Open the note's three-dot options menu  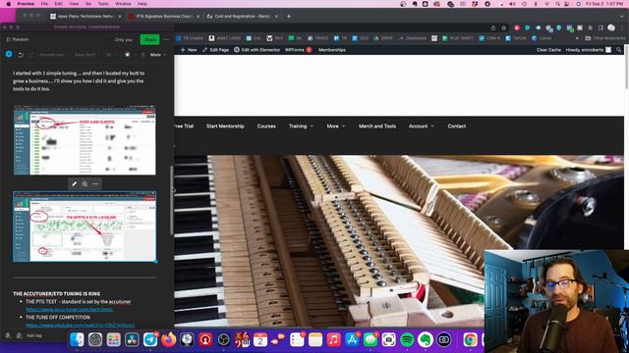[x=166, y=39]
